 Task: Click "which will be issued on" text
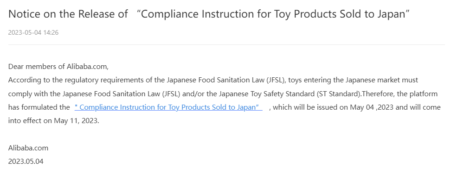coord(310,107)
